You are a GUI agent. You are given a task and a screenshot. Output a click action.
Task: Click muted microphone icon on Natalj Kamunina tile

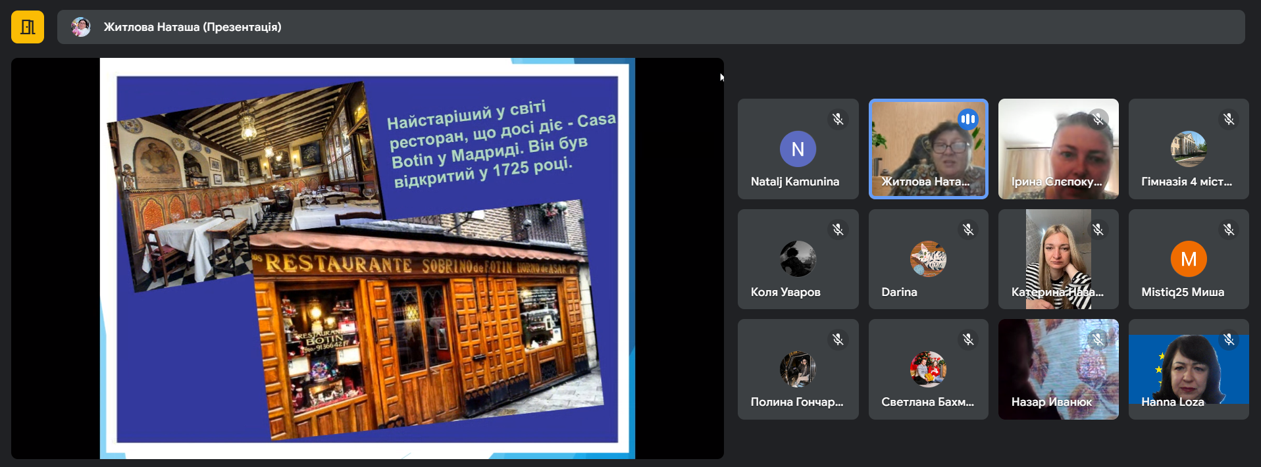[x=837, y=119]
